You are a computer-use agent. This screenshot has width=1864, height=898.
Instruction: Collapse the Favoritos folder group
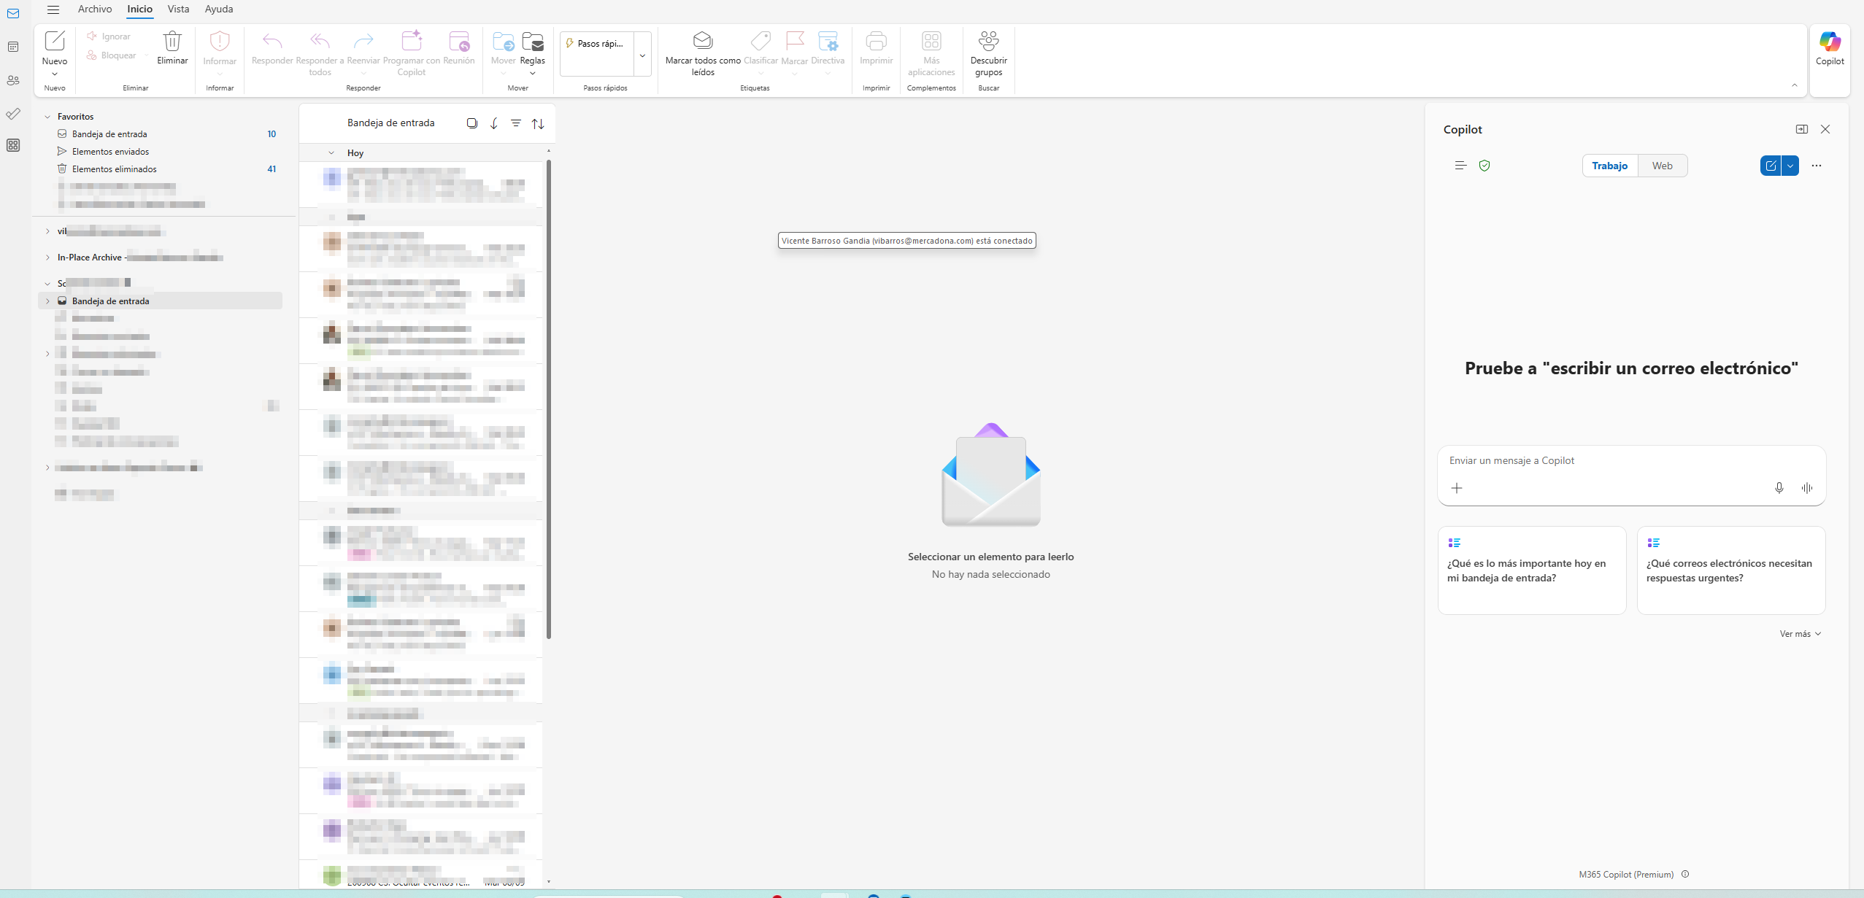click(x=47, y=117)
